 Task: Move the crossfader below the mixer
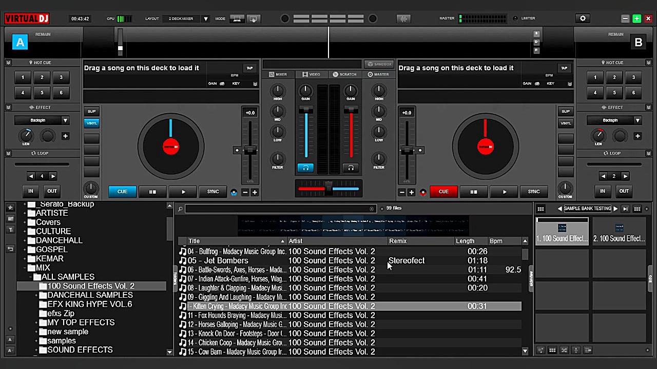click(328, 188)
